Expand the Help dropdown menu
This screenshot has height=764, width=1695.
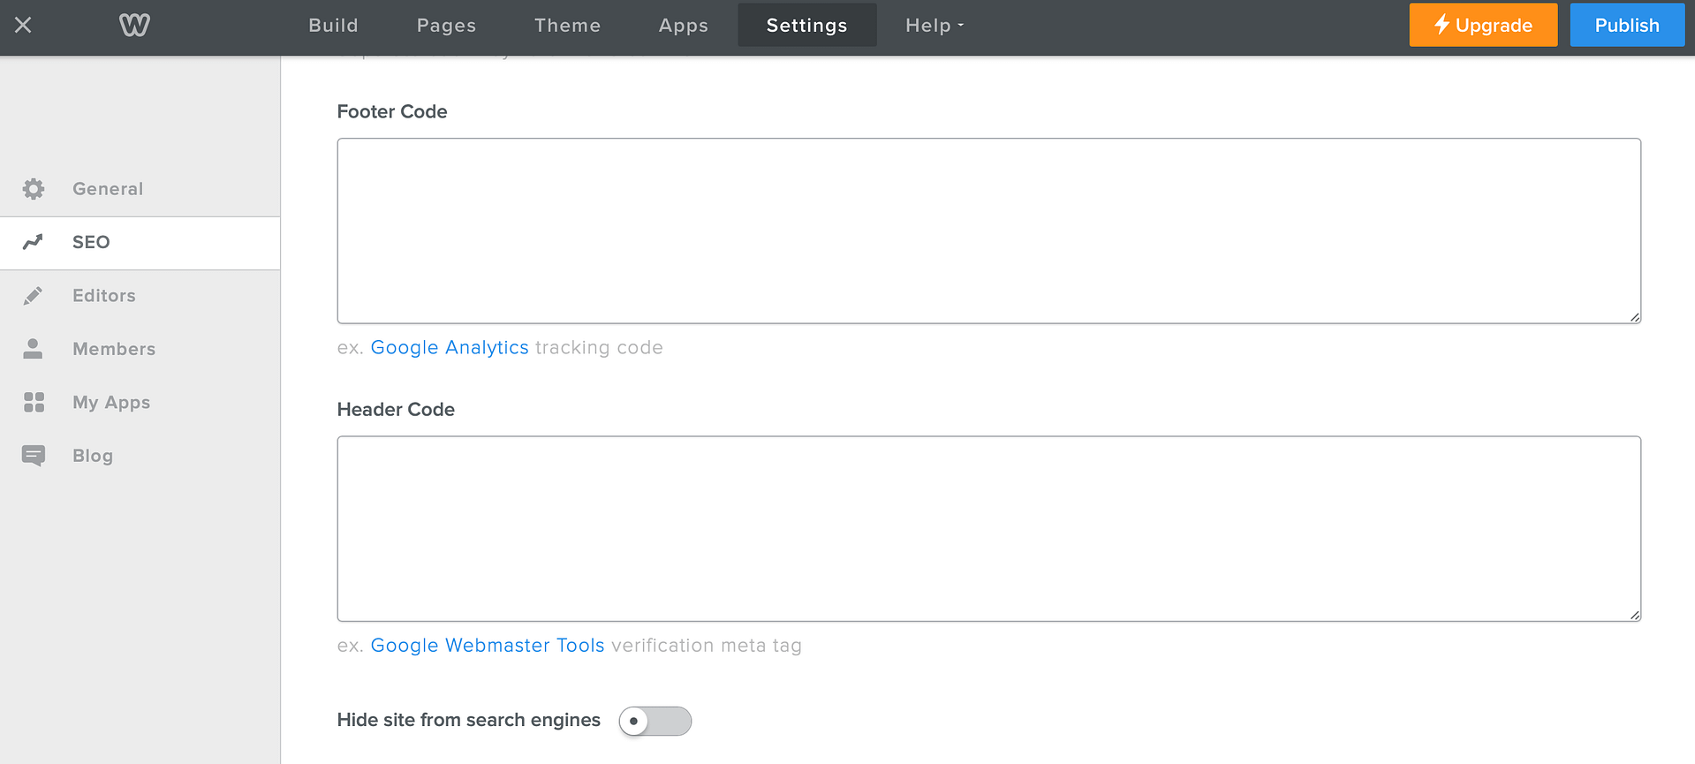(934, 26)
